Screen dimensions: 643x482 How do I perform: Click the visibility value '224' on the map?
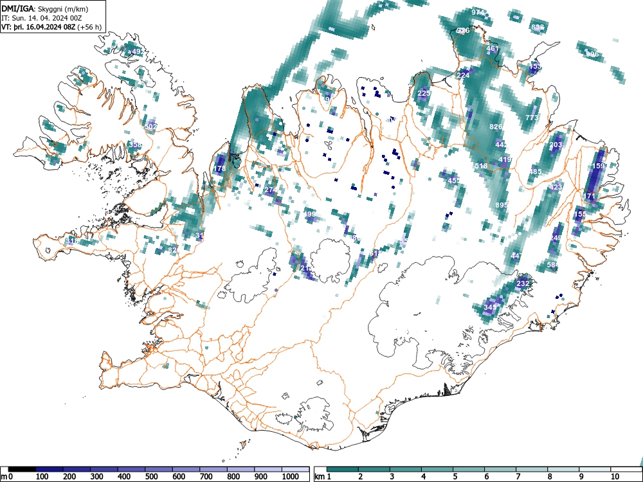click(x=463, y=75)
